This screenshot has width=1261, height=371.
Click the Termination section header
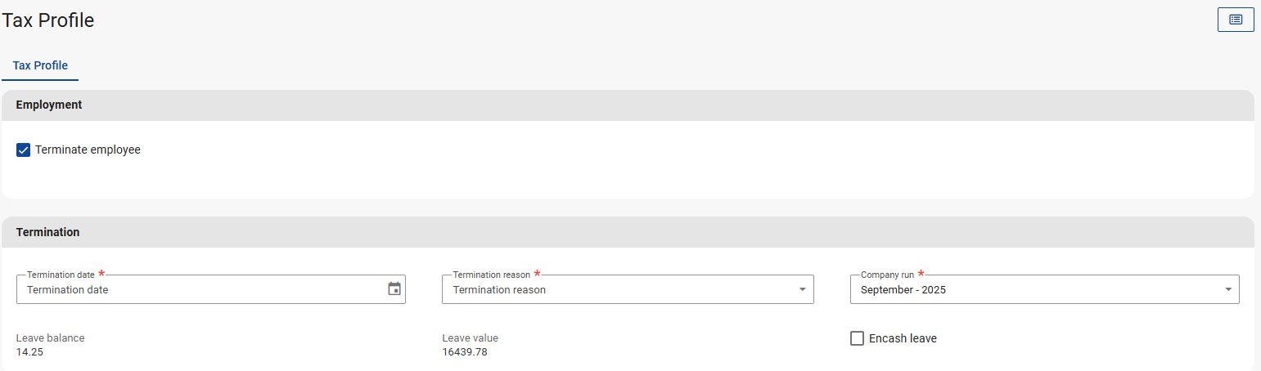coord(48,232)
